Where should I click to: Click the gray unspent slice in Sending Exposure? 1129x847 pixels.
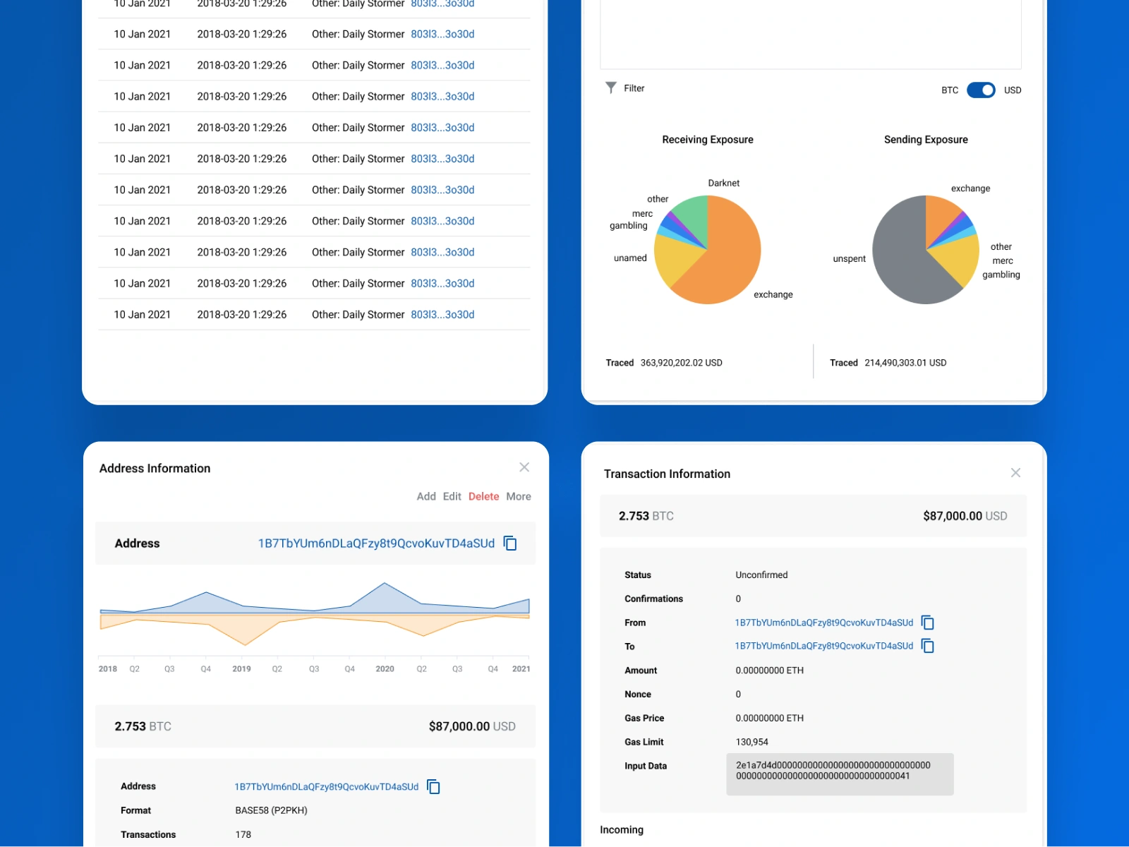[900, 254]
